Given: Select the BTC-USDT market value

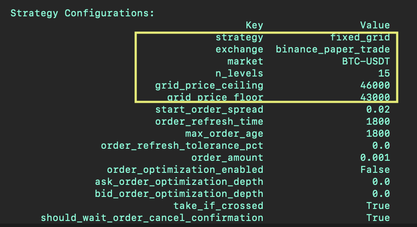Looking at the screenshot, I should 363,61.
